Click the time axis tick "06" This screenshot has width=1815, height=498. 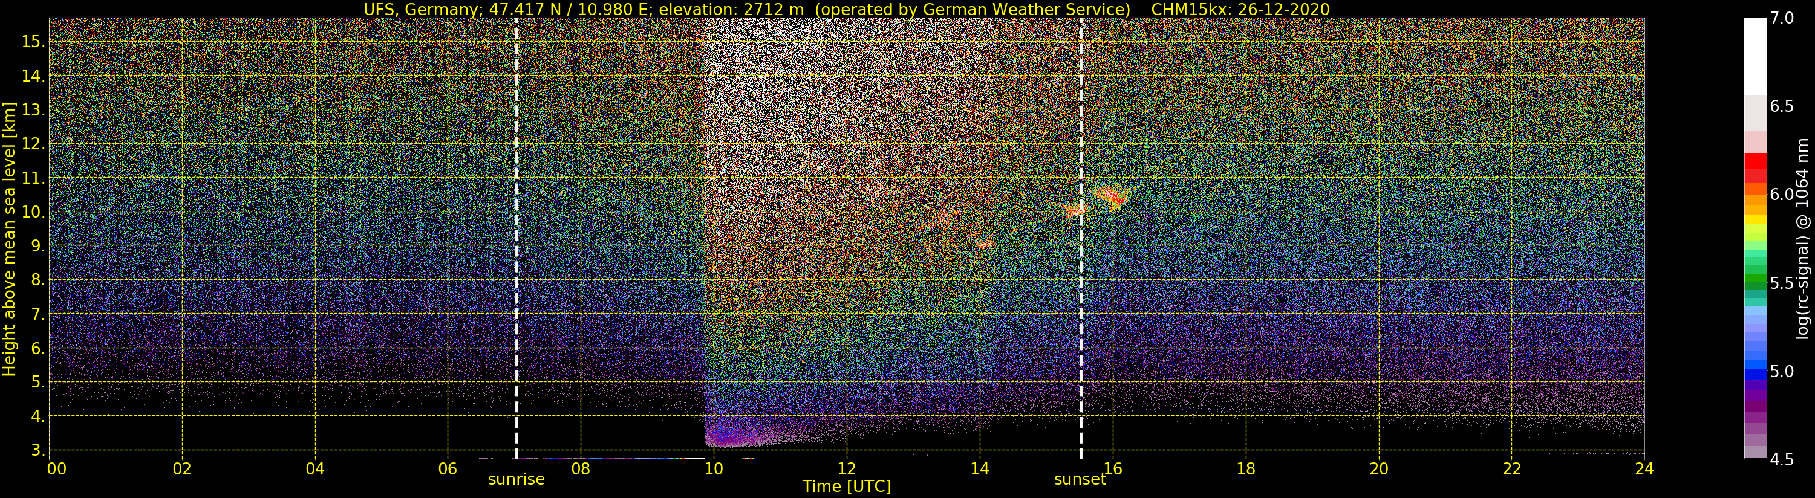pyautogui.click(x=448, y=469)
